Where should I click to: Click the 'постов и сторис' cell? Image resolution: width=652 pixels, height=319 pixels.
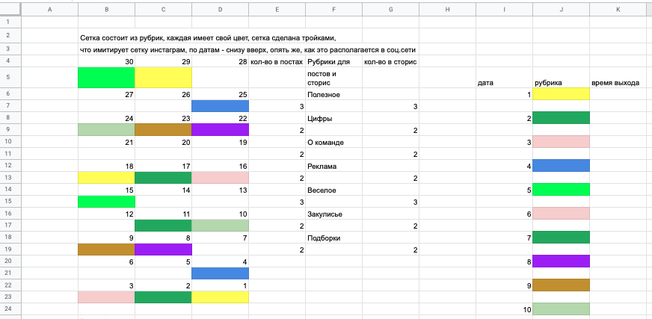coord(334,78)
